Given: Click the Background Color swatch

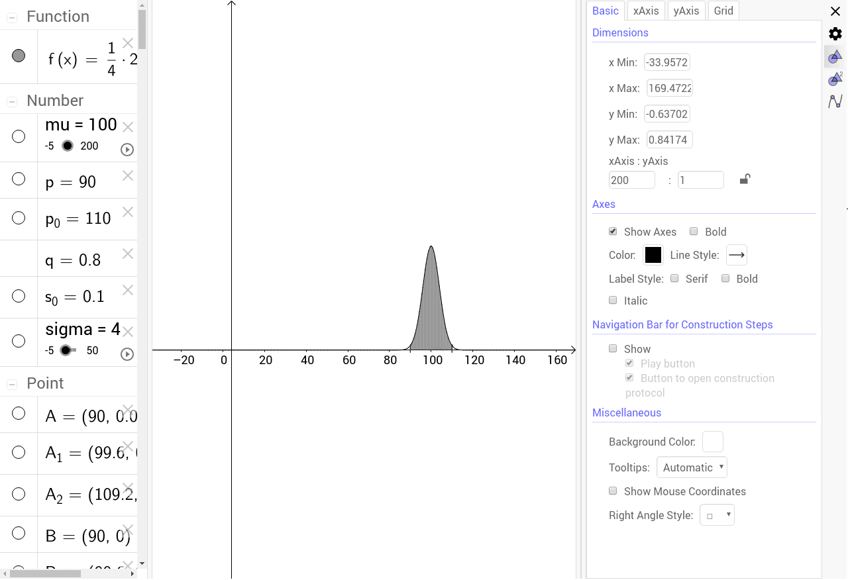Looking at the screenshot, I should (x=712, y=442).
